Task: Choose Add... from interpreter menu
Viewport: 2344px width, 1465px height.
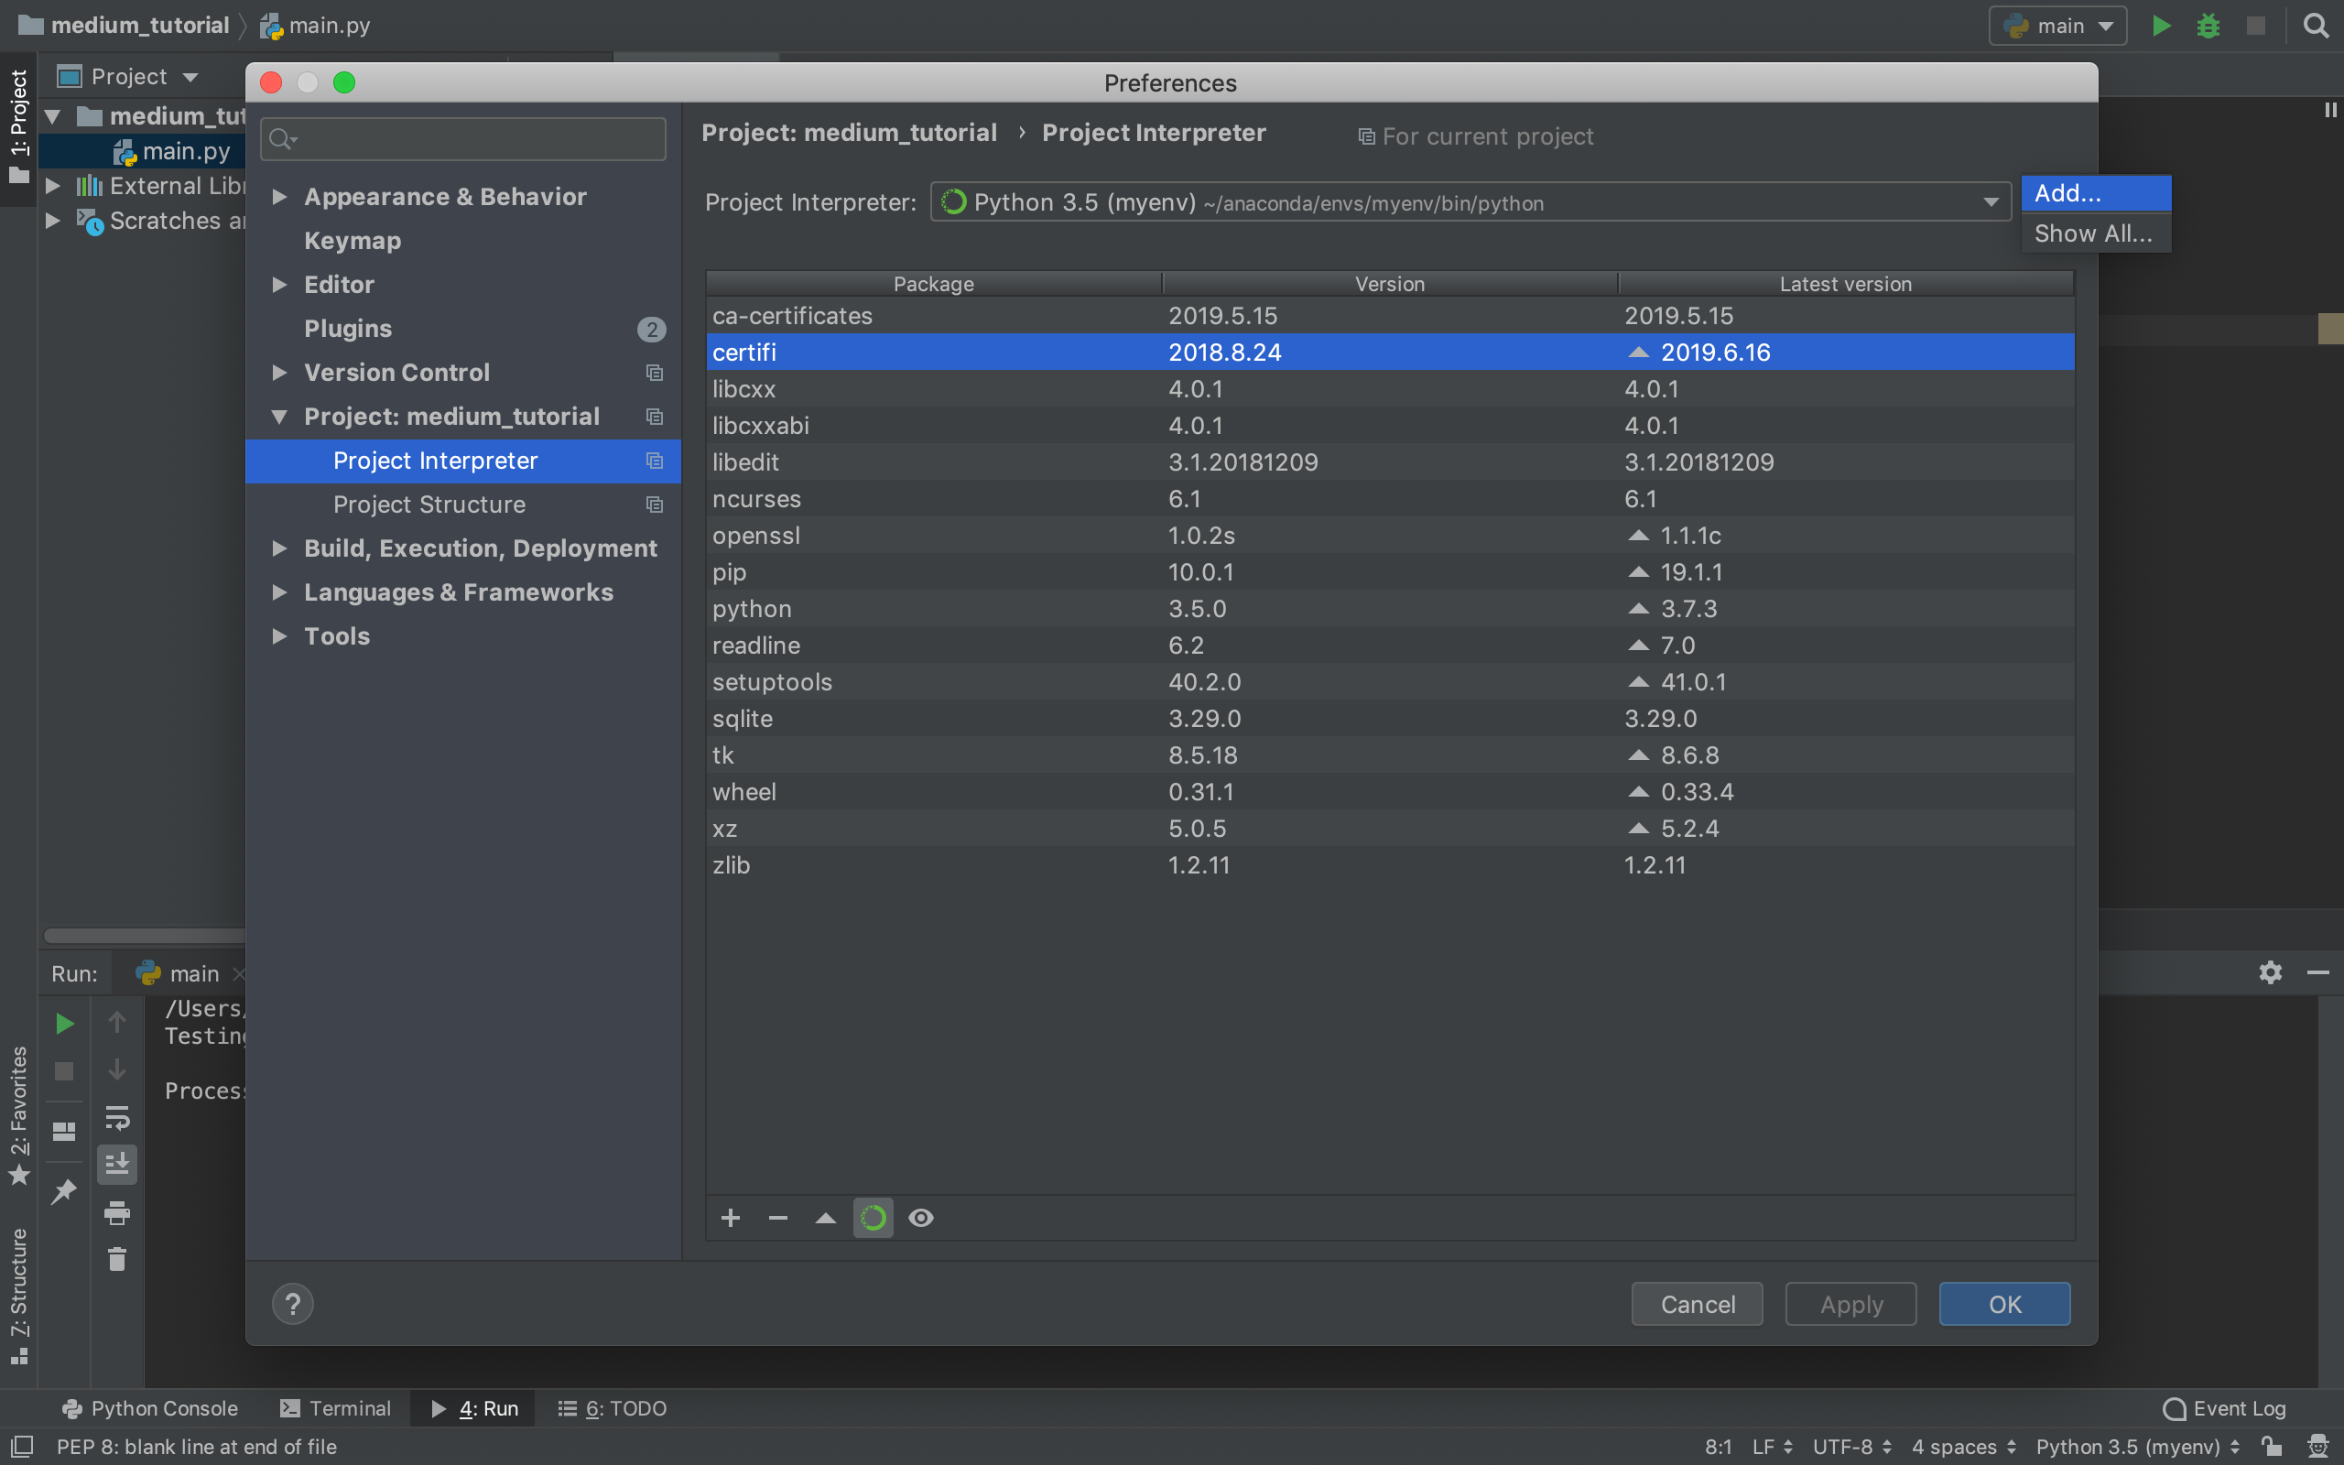Action: [x=2096, y=193]
